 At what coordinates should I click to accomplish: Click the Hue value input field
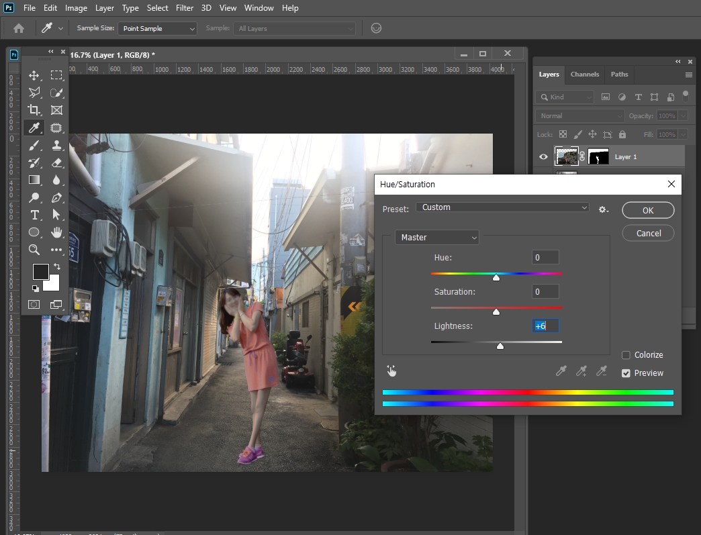click(545, 258)
